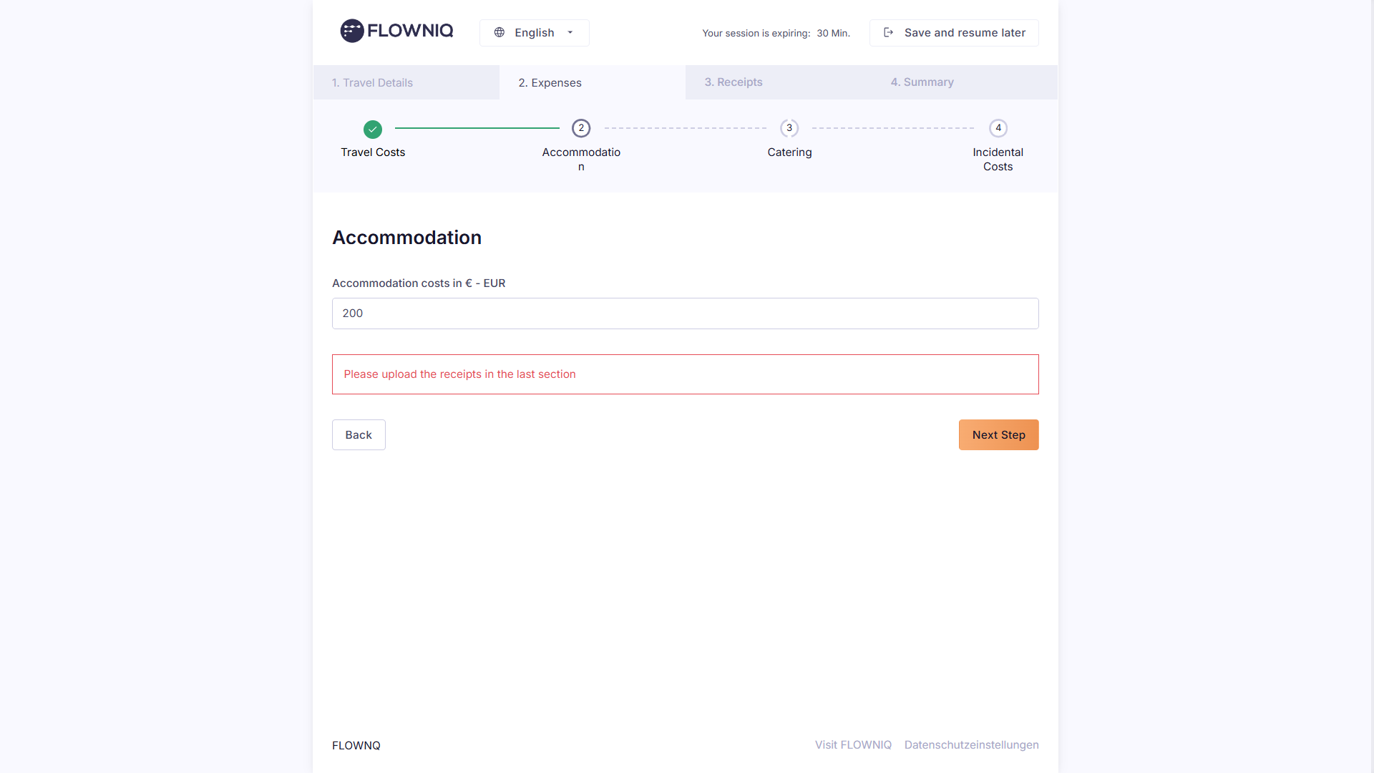The width and height of the screenshot is (1374, 773).
Task: Open the English language dropdown
Action: pos(534,33)
